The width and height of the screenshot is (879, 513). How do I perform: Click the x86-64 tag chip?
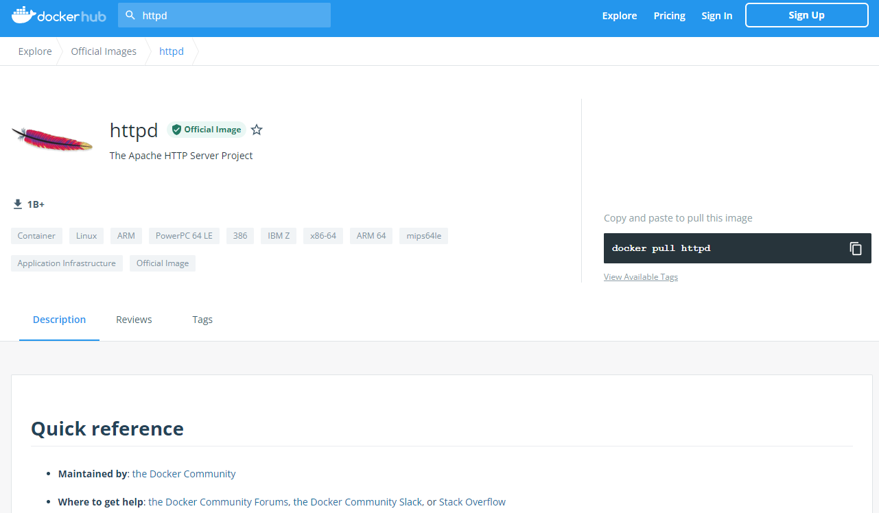[323, 236]
